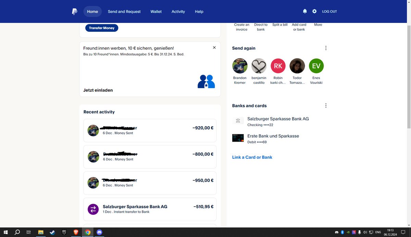This screenshot has width=411, height=237.
Task: Open Send and Request in top navigation
Action: point(124,12)
